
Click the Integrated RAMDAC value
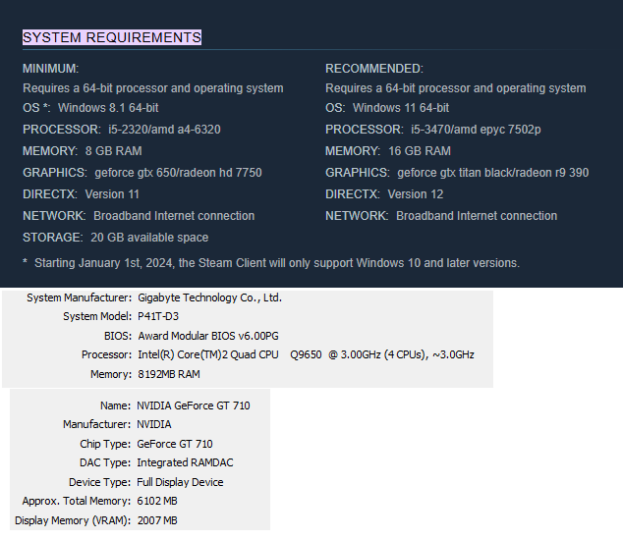(x=185, y=462)
